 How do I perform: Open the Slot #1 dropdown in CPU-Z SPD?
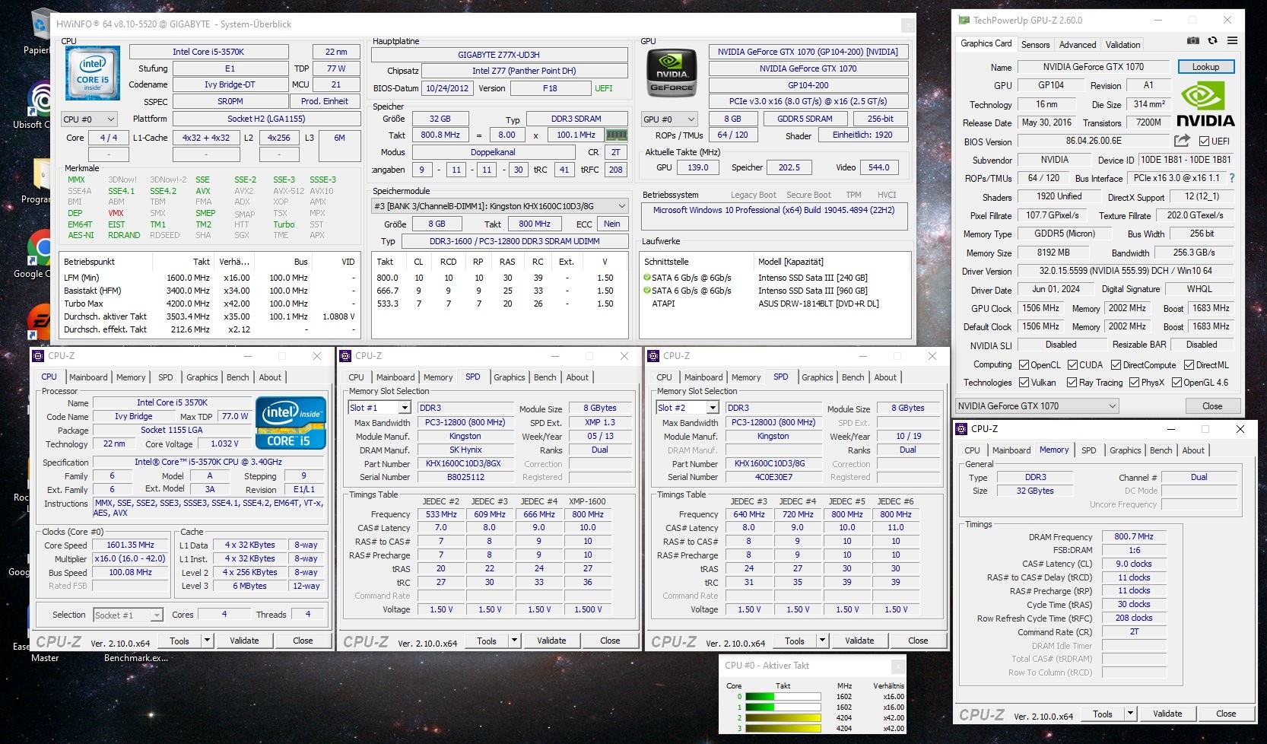click(379, 408)
